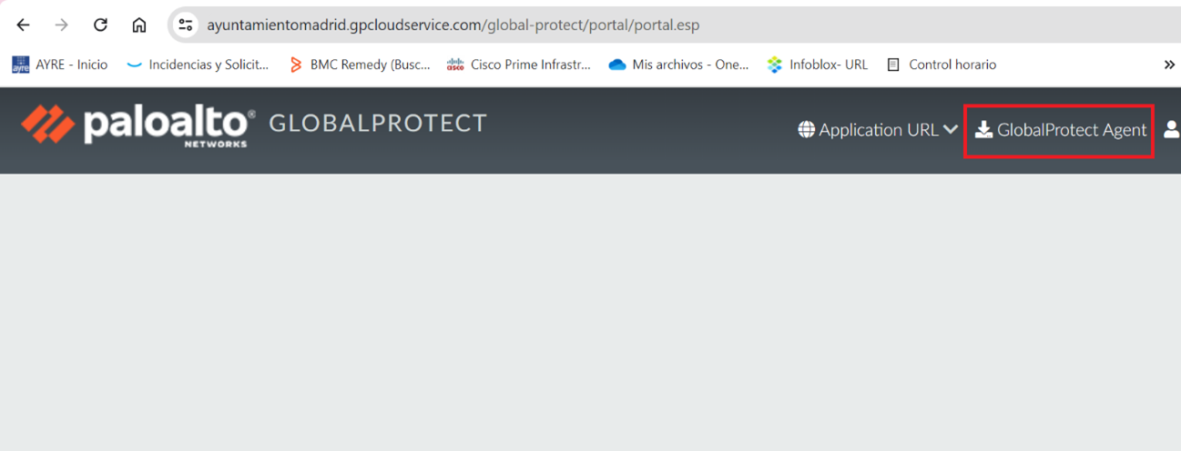Show hidden bookmarks via the overflow chevron
Screen dimensions: 1181x451
[x=1169, y=65]
